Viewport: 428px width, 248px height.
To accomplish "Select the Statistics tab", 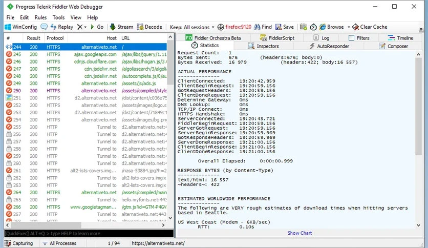I will 205,45.
